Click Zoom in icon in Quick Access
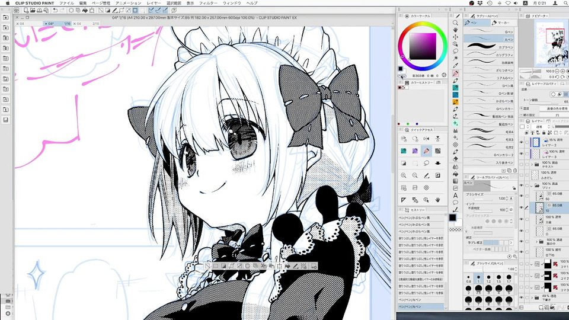The width and height of the screenshot is (569, 320). (x=404, y=175)
